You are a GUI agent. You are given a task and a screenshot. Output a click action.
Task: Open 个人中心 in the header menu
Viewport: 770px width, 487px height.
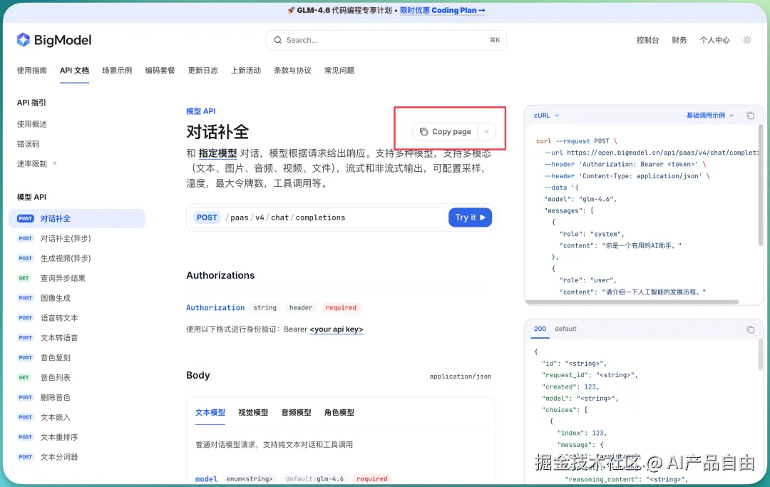tap(714, 41)
